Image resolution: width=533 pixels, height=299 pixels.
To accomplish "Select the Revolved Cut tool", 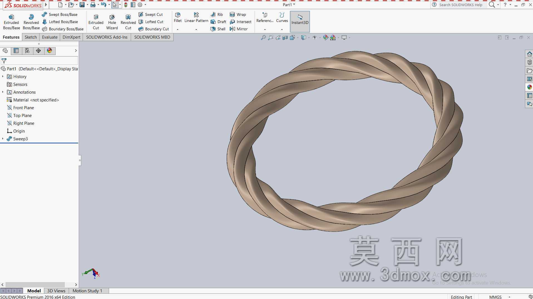I will 128,22.
